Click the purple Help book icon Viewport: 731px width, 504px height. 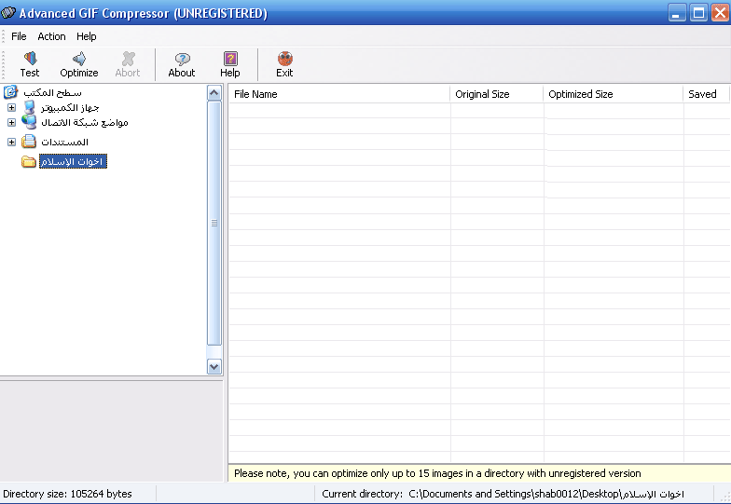230,59
